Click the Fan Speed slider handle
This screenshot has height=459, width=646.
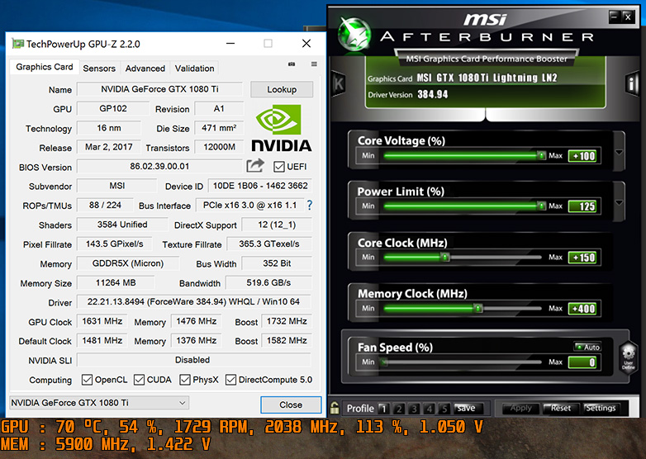coord(384,362)
